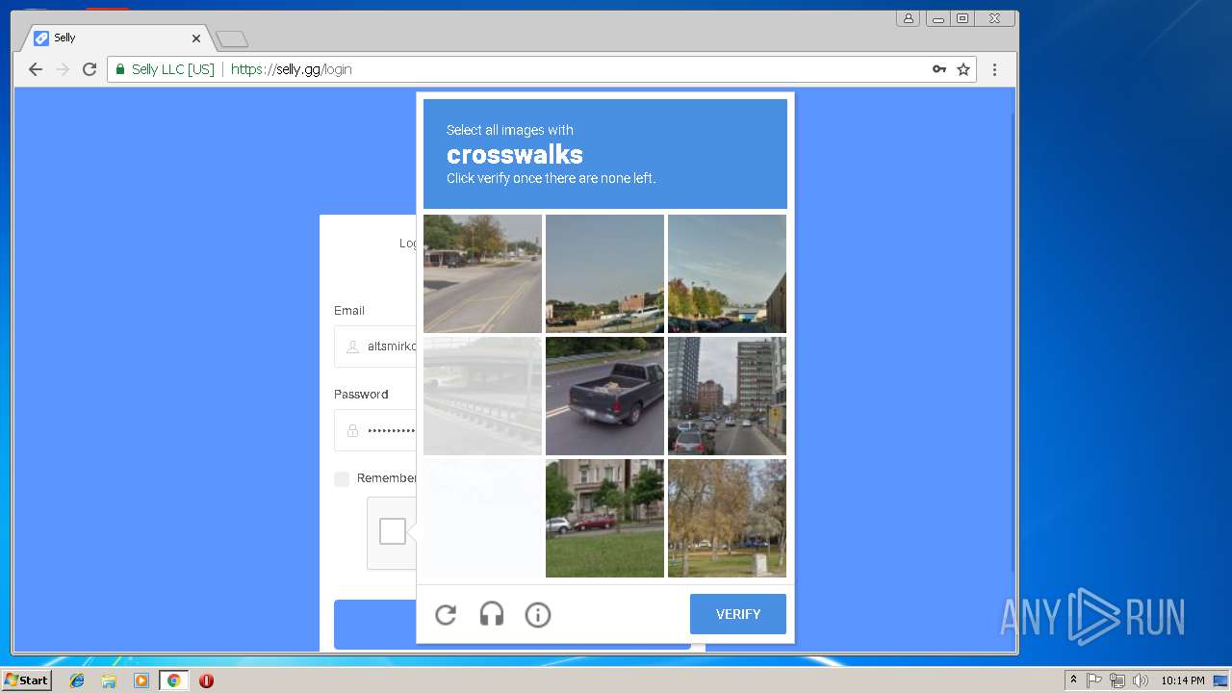Select the lawn with red car tile
Image resolution: width=1232 pixels, height=693 pixels.
(604, 518)
